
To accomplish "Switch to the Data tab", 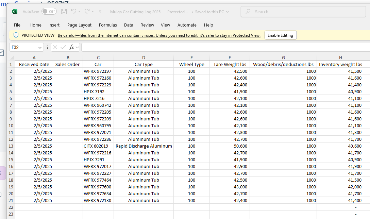I will point(129,25).
